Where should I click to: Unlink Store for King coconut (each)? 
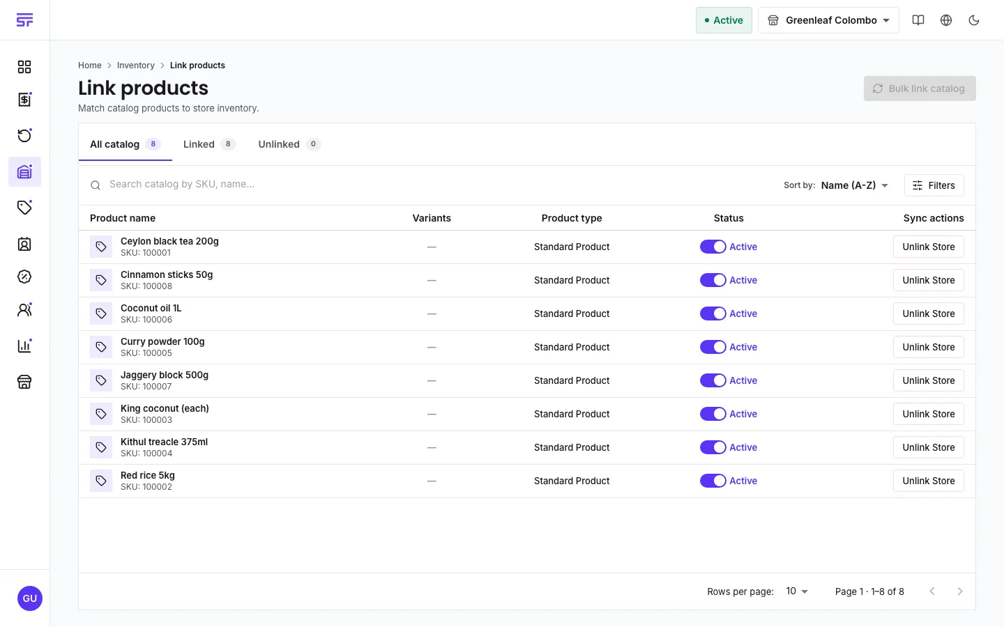(x=929, y=414)
